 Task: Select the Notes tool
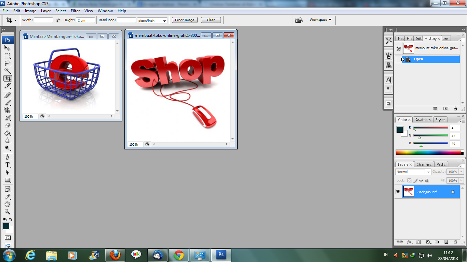pyautogui.click(x=7, y=189)
